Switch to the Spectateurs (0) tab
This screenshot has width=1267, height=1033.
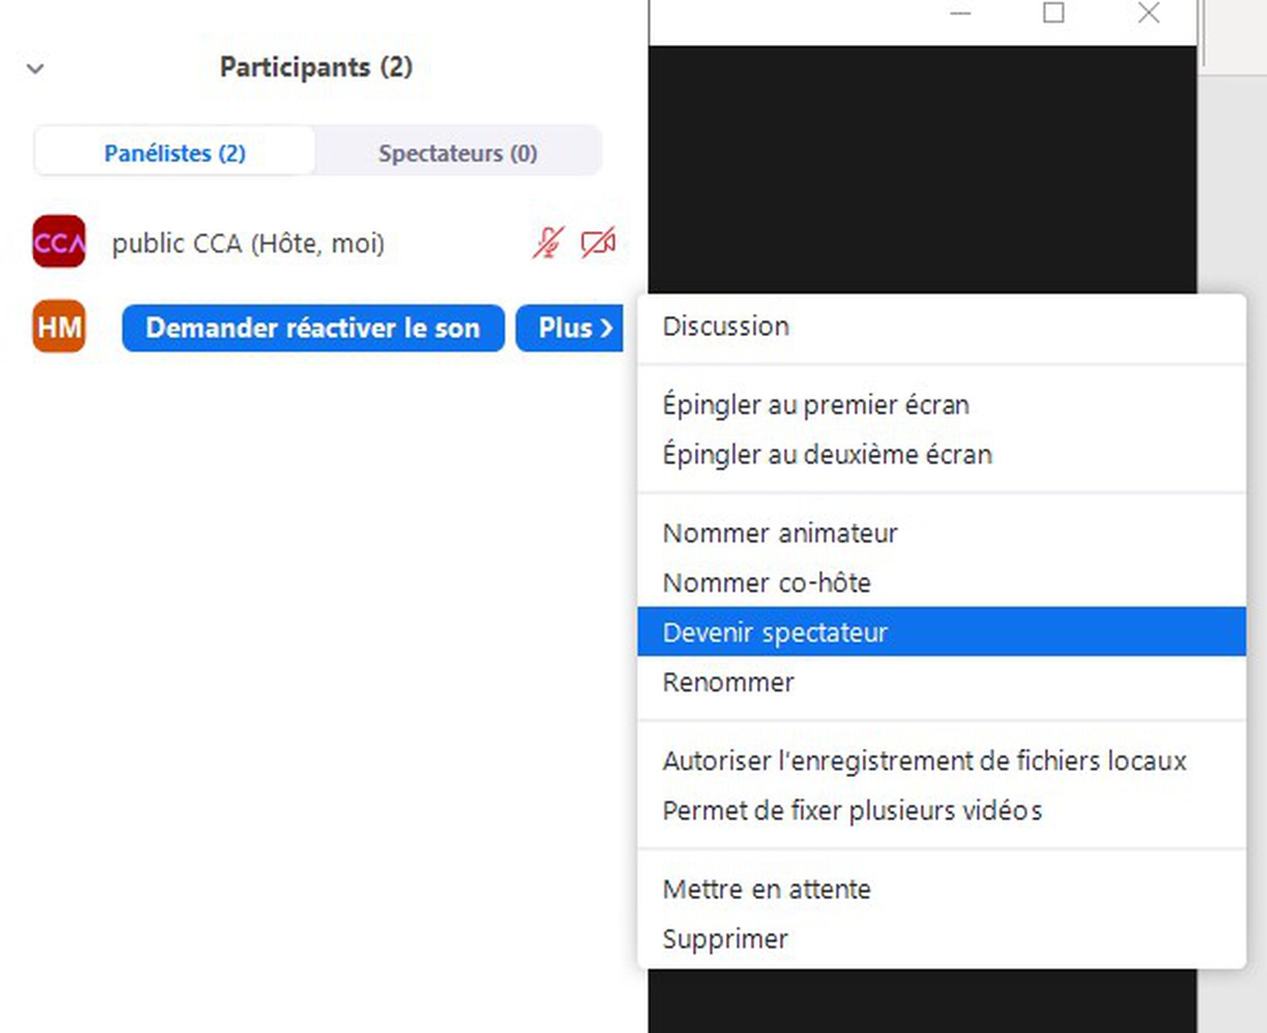458,152
